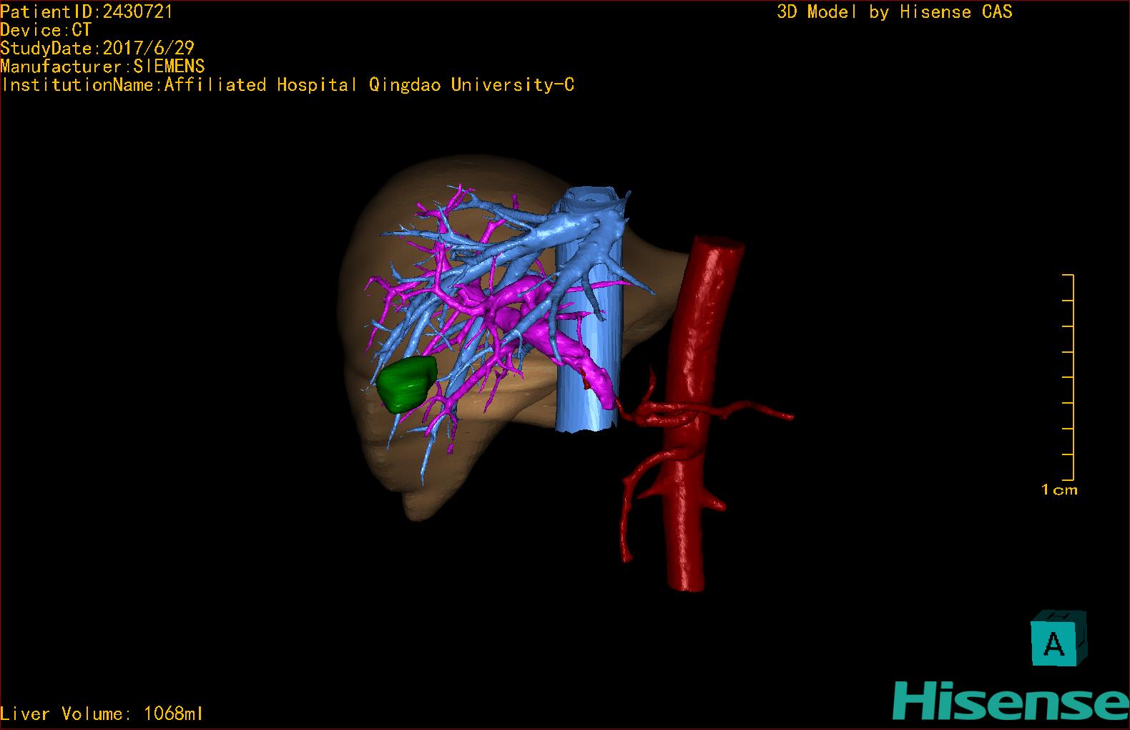This screenshot has height=730, width=1130.
Task: Click the Device:CT label
Action: coord(46,30)
